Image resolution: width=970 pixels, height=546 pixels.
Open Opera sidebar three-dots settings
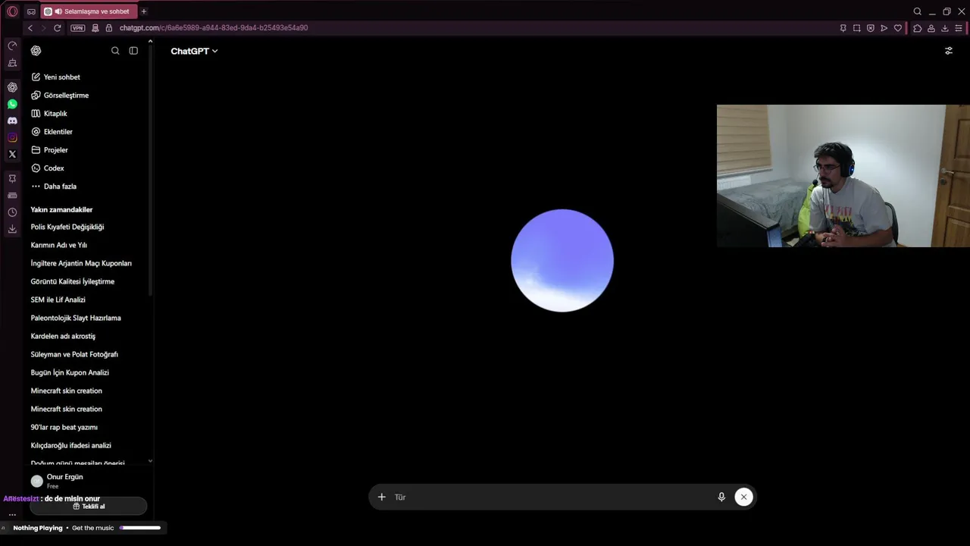coord(12,514)
